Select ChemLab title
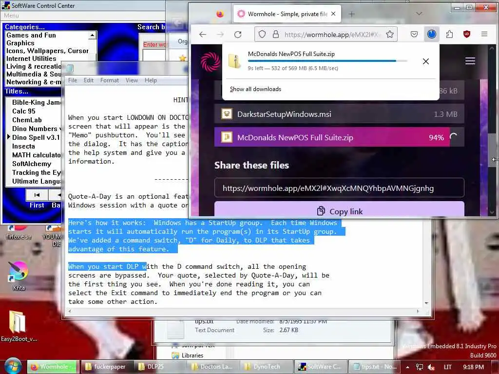This screenshot has width=499, height=374. [x=27, y=120]
